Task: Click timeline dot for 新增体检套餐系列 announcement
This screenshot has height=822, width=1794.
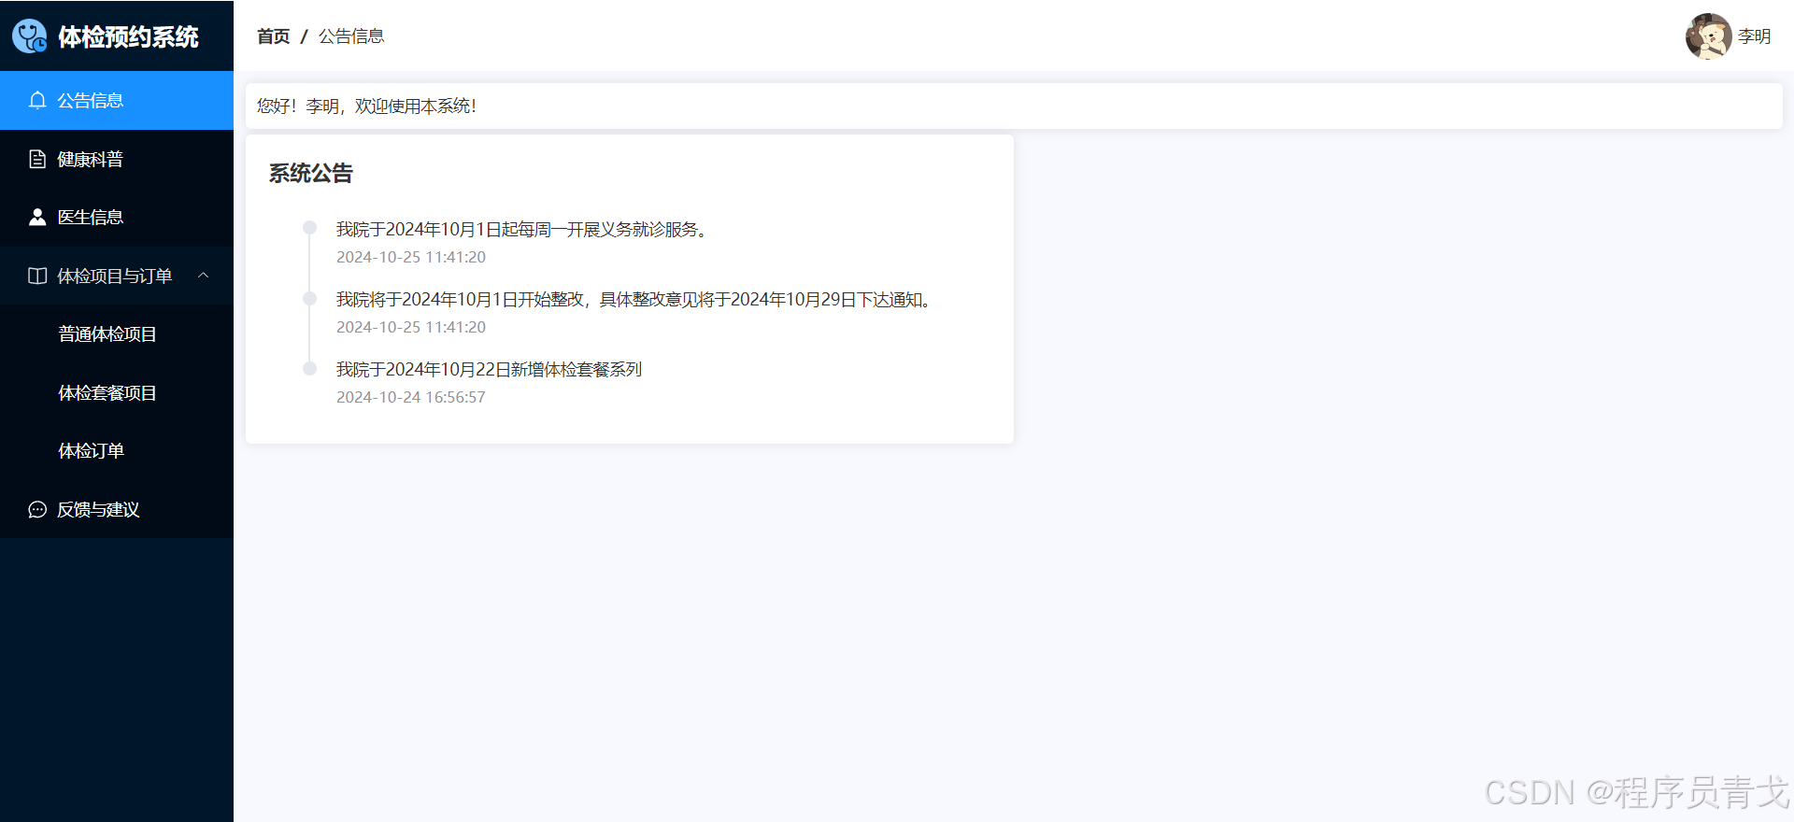Action: point(309,368)
